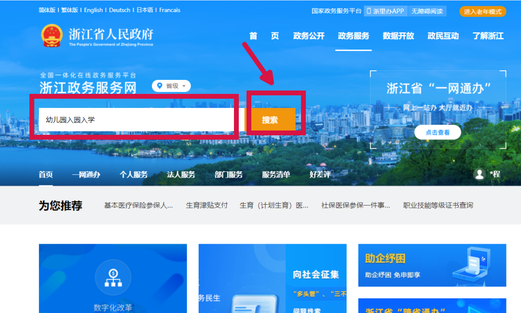The height and width of the screenshot is (313, 521).
Task: Open 数据开放 menu
Action: coord(398,36)
